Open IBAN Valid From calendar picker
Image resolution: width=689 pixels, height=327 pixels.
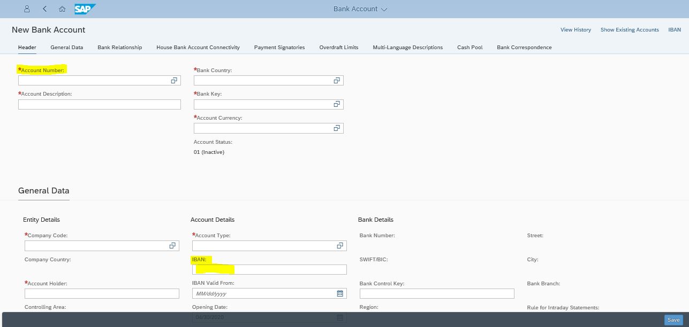click(x=340, y=294)
